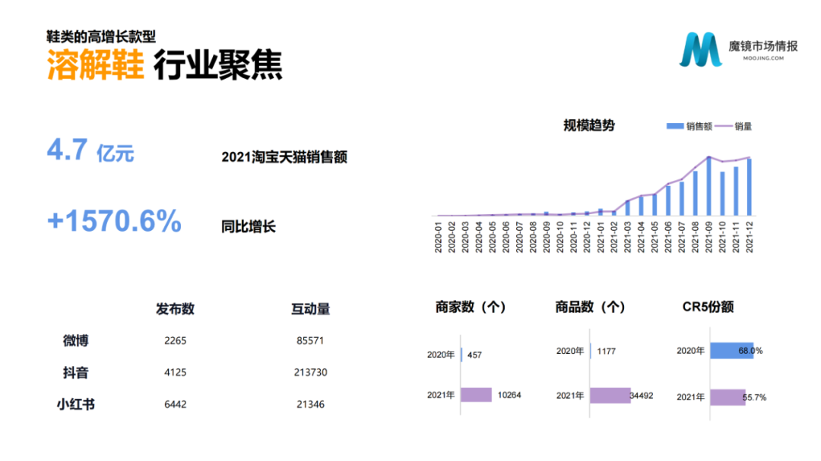Click the 2021淘宝天猫销售额 label
Screen dimensions: 821x461
(284, 157)
